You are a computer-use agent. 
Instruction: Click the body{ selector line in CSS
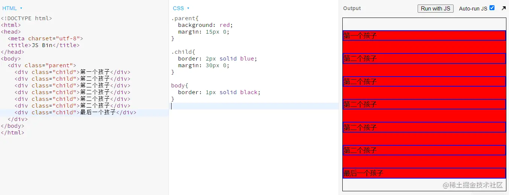[180, 86]
